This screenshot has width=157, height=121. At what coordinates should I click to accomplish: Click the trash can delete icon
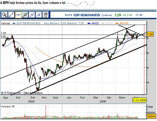(46, 15)
